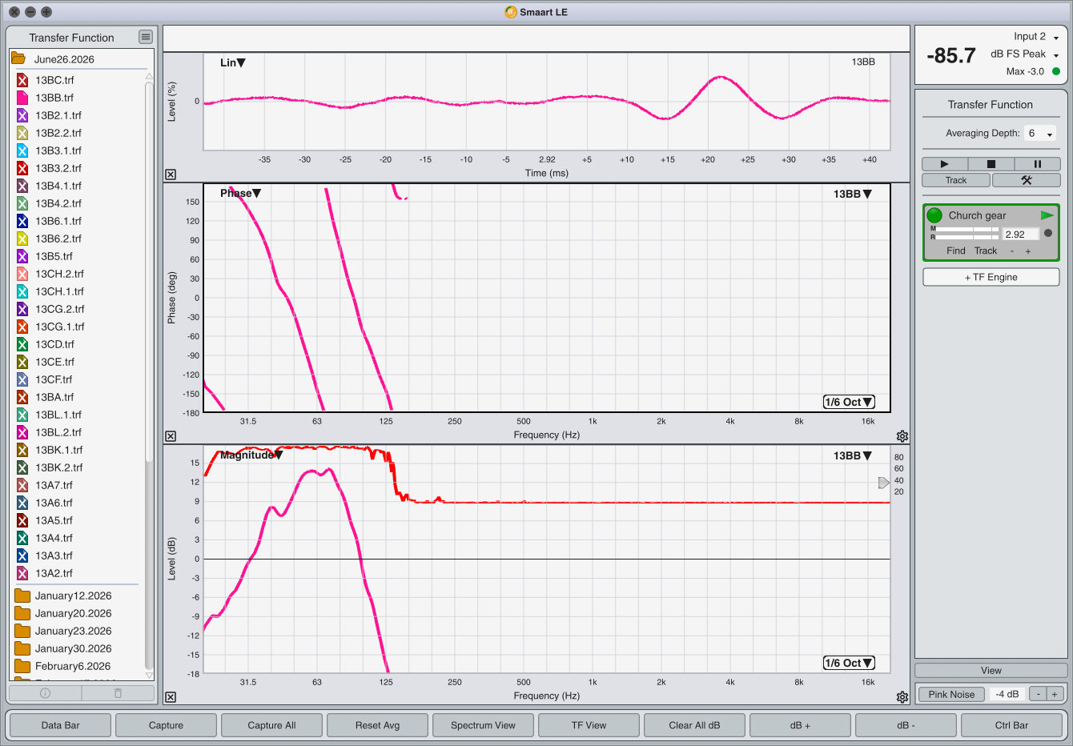Toggle visibility of 13B2.1.trf trace
This screenshot has width=1073, height=746.
point(22,115)
